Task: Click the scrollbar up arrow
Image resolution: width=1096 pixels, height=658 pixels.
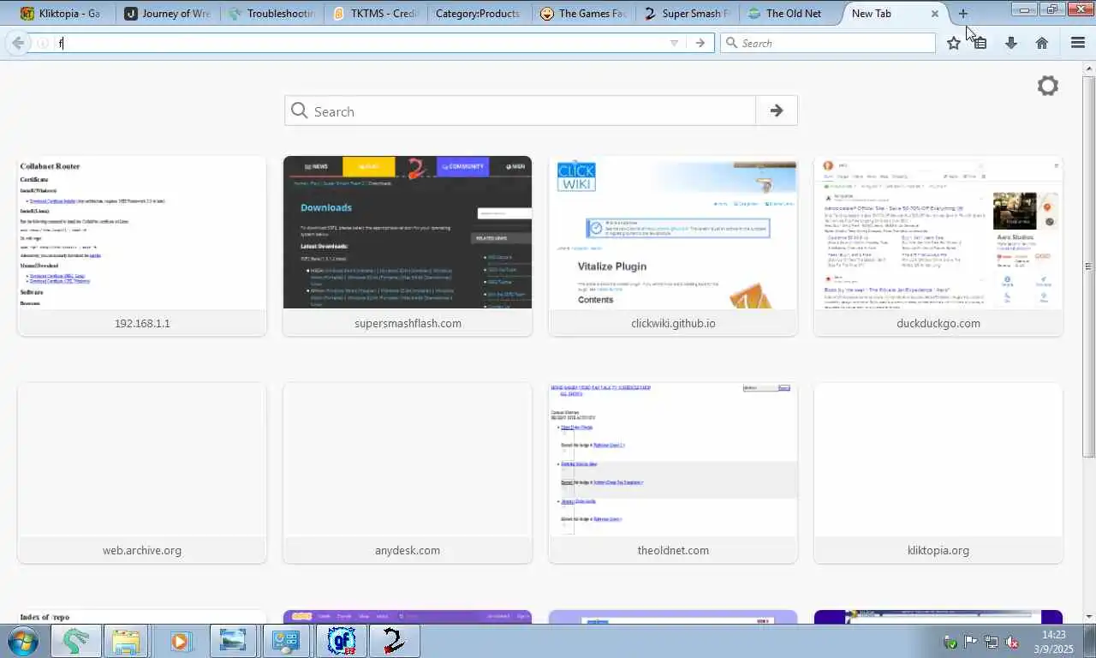Action: (x=1089, y=68)
